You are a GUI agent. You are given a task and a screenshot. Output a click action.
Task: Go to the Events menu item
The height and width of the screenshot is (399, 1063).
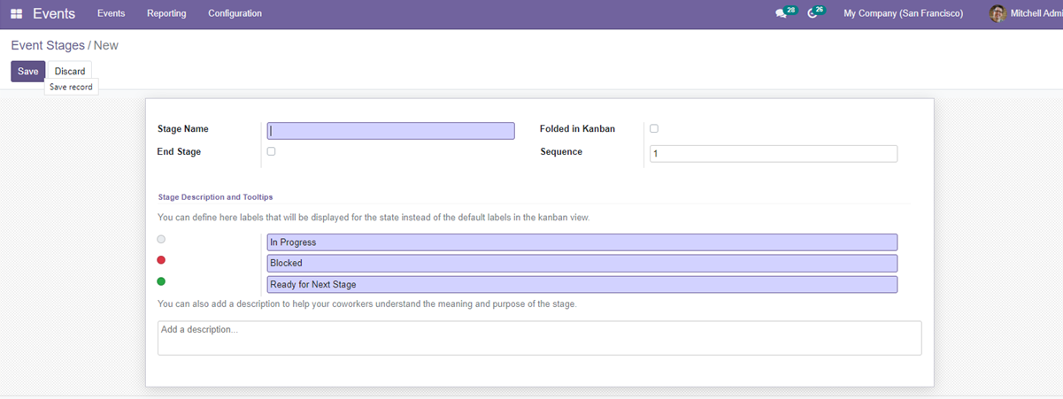[x=111, y=13]
